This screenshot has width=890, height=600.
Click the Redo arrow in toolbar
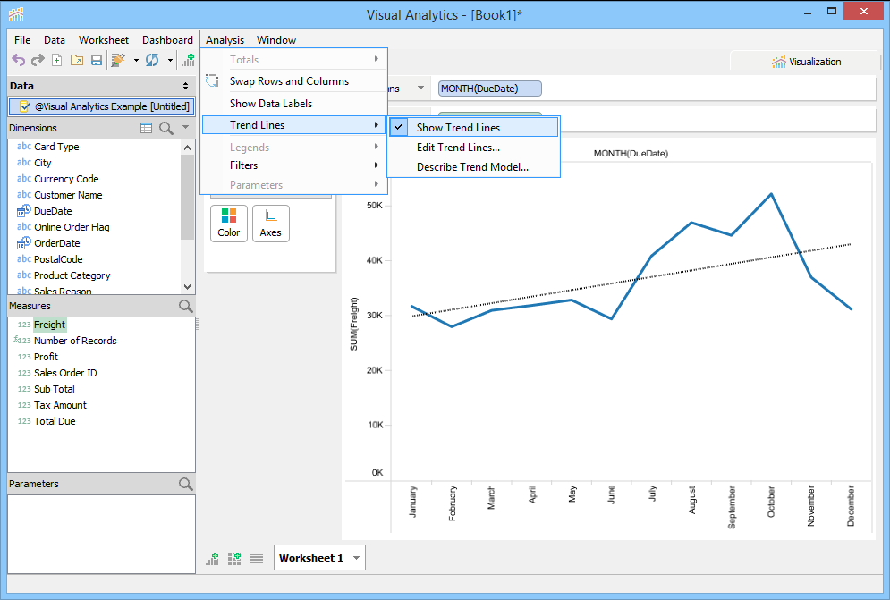pos(38,60)
